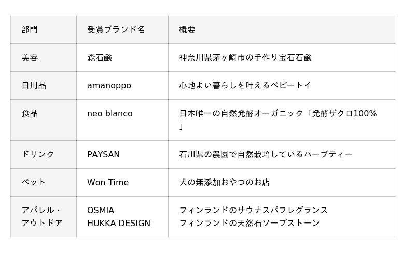Click the neo blanco brand name

110,113
